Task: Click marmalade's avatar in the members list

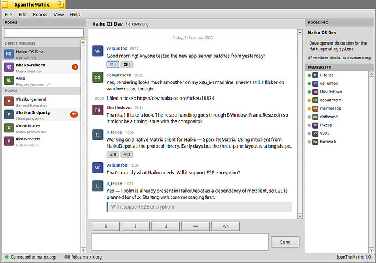Action: pos(315,108)
